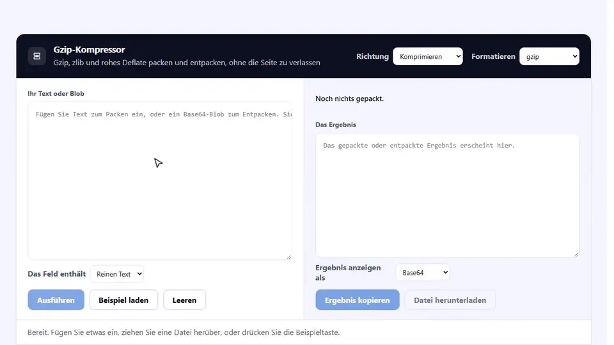This screenshot has width=614, height=345.
Task: Click the Gzip-Kompressor logo icon
Action: coord(37,56)
